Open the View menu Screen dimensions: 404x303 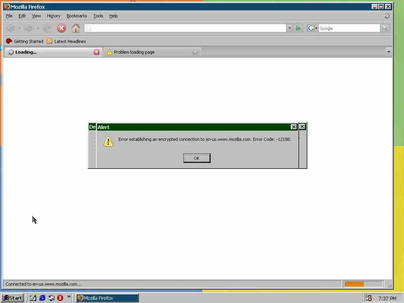pyautogui.click(x=36, y=16)
